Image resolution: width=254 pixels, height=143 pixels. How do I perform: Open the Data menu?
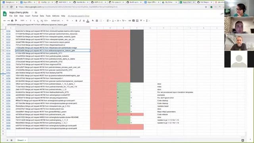42,16
